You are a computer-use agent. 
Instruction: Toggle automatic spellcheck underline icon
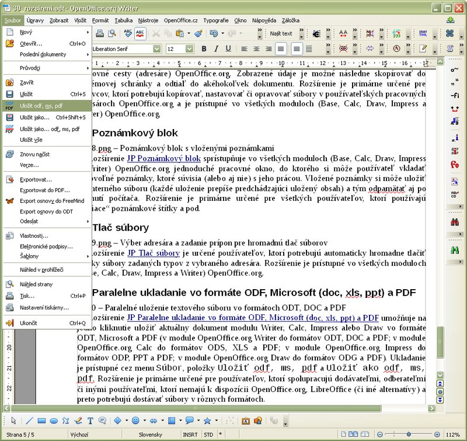tap(140, 33)
